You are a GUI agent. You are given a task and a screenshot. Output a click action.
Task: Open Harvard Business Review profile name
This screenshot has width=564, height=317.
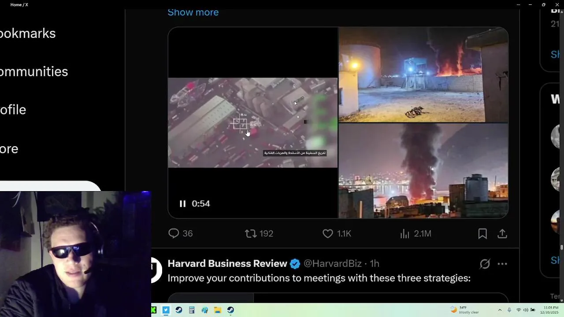[227, 263]
